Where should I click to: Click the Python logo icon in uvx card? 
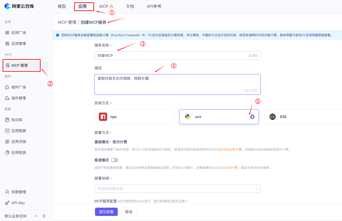187,117
